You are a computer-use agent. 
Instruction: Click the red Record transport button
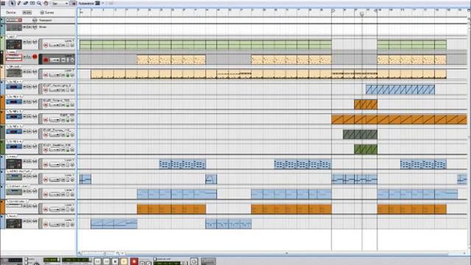(134, 261)
